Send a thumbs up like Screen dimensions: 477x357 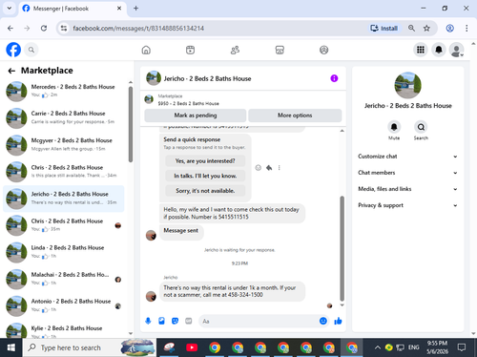338,321
